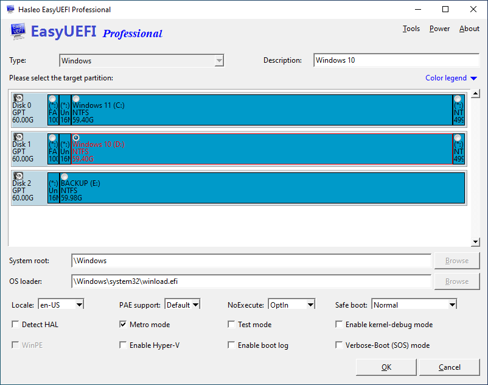The image size is (488, 385).
Task: Confirm with the OK button
Action: [386, 367]
